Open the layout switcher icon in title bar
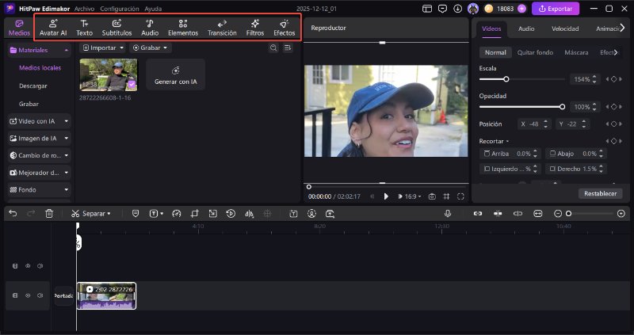The width and height of the screenshot is (634, 335). tap(427, 9)
